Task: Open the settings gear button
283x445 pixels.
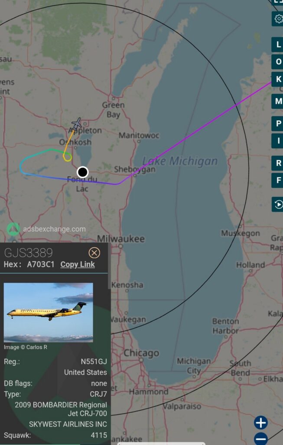Action: 278,19
